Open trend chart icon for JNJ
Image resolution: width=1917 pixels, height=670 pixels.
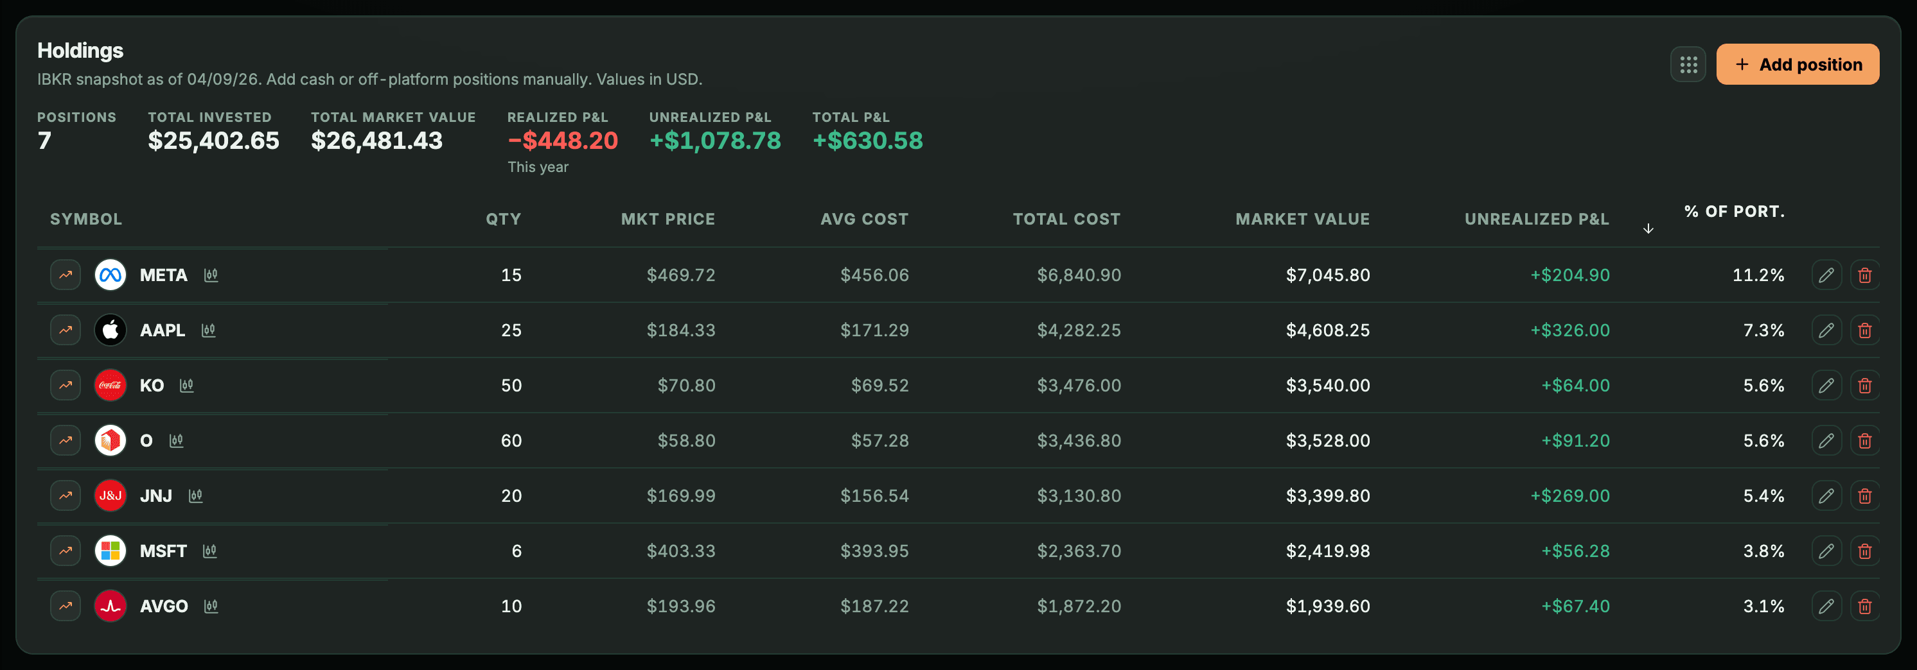tap(66, 496)
